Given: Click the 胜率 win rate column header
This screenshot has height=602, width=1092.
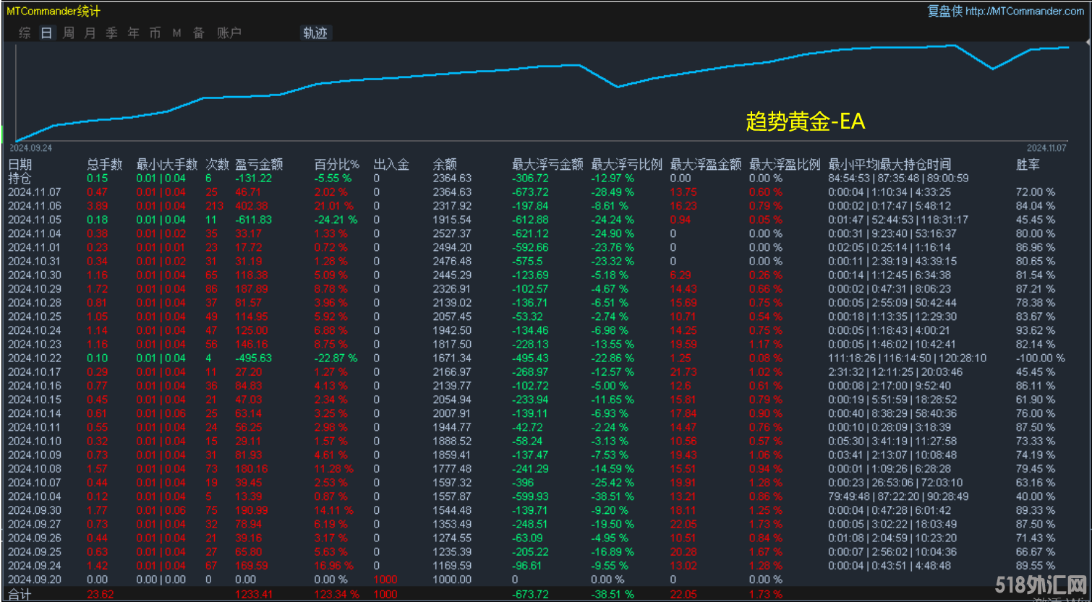Looking at the screenshot, I should coord(1028,165).
